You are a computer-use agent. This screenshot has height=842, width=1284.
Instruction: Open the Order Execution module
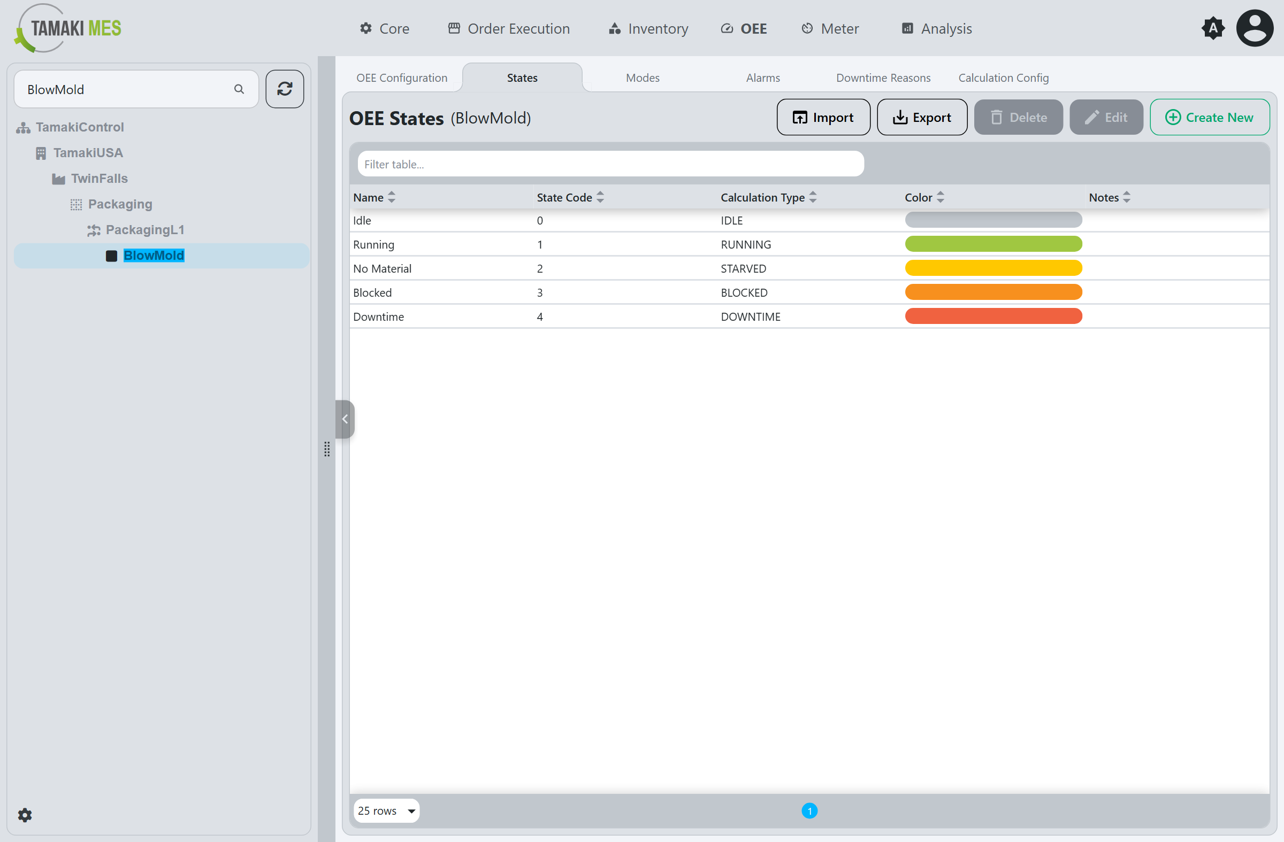(x=509, y=28)
